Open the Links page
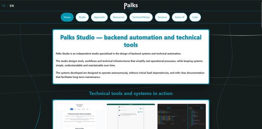Screen dimensions: 262x129 point(195,17)
